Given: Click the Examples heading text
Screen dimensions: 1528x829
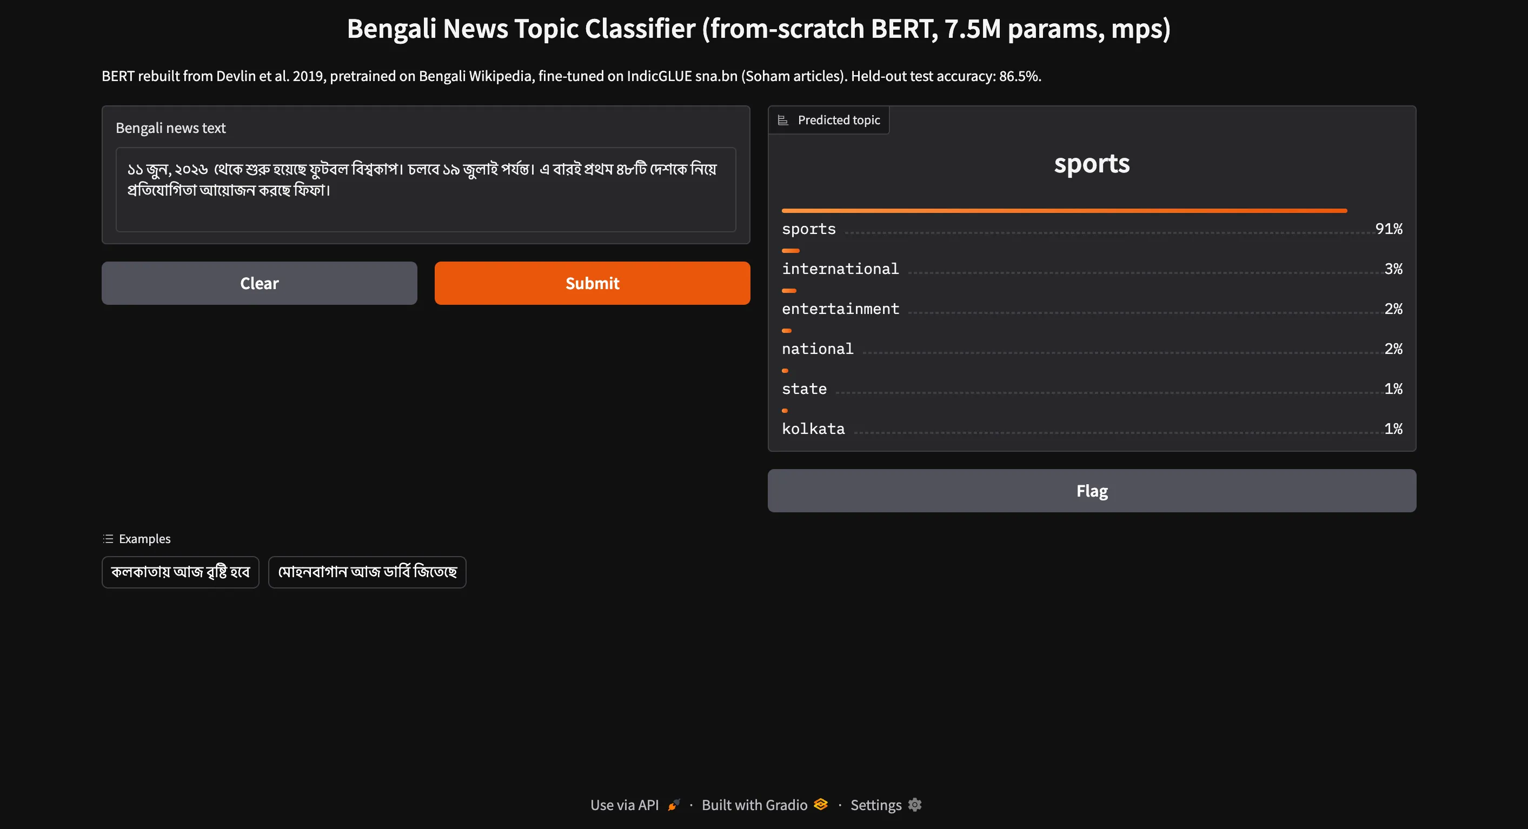Looking at the screenshot, I should point(145,538).
